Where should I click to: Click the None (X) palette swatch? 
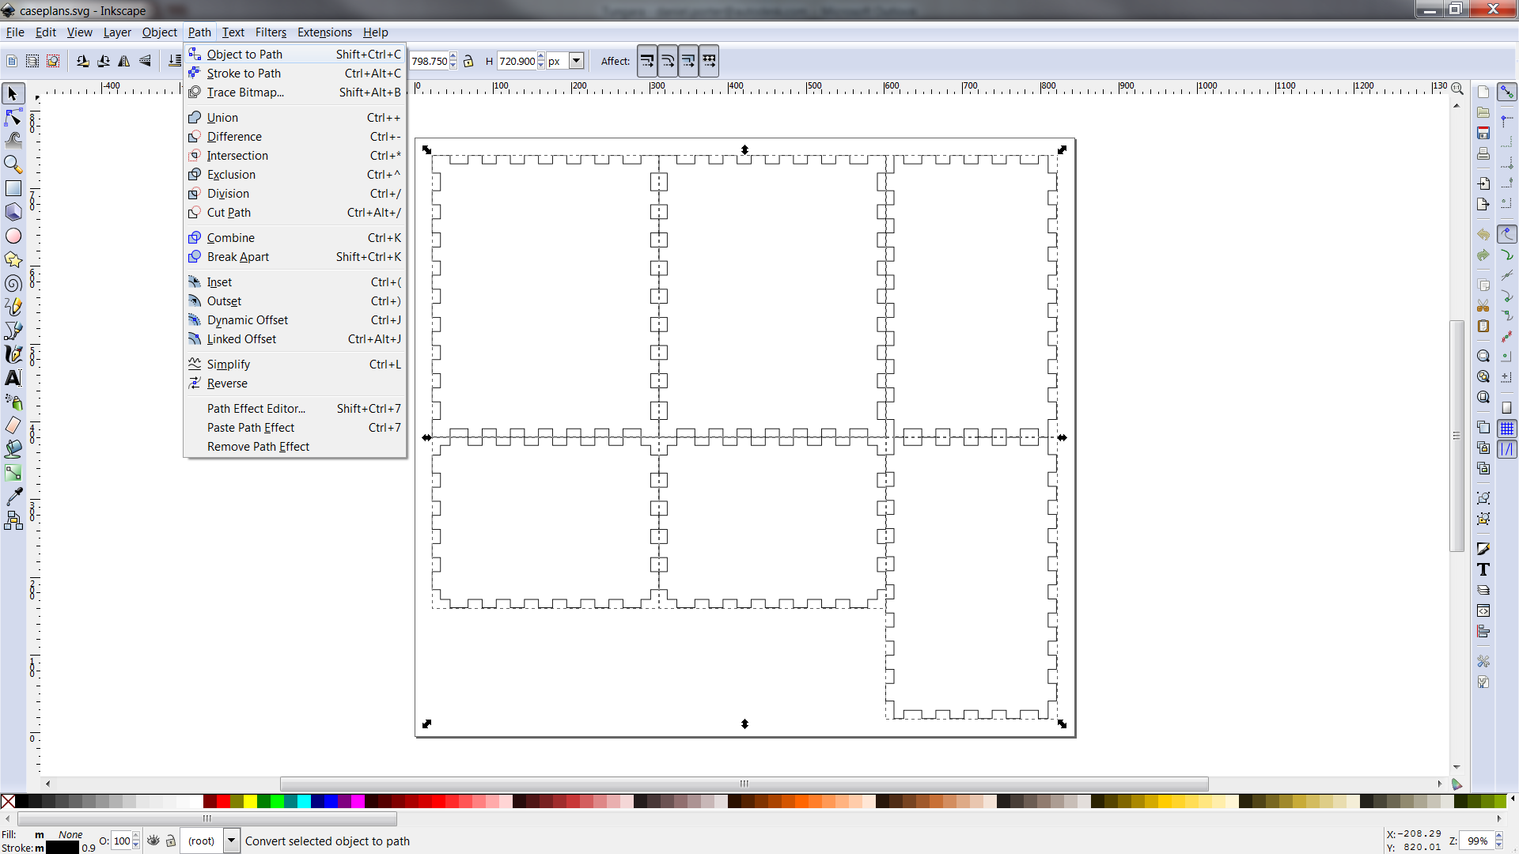coord(8,802)
